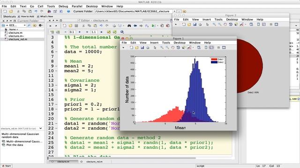Open Tools menu in Figure 1
Image resolution: width=300 pixels, height=168 pixels.
[166, 42]
